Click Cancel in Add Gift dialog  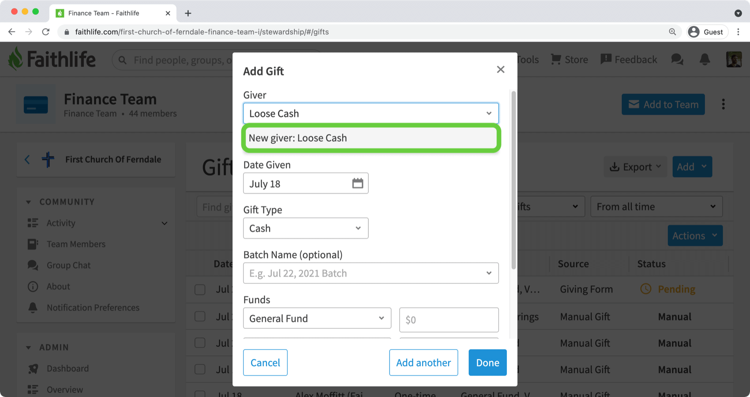point(265,363)
